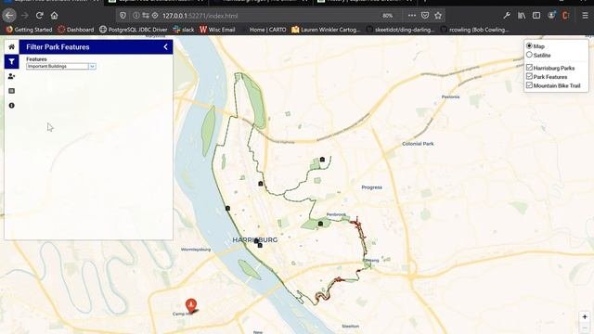
Task: Open the rcowling (Bob Cowling bookmark
Action: click(475, 30)
